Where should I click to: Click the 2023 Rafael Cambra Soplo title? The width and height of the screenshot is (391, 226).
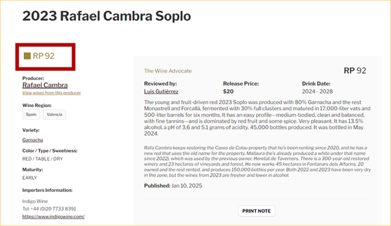(107, 16)
